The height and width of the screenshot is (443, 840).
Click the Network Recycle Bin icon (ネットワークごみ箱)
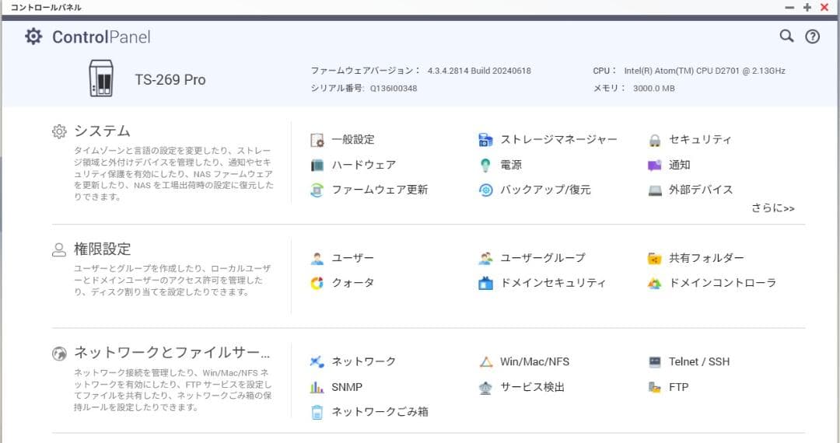point(317,413)
